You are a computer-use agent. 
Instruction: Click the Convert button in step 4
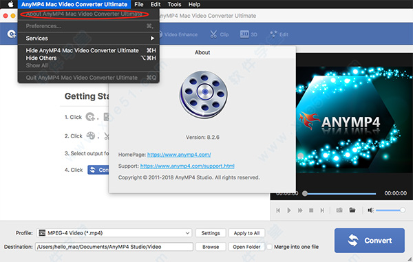click(x=98, y=170)
